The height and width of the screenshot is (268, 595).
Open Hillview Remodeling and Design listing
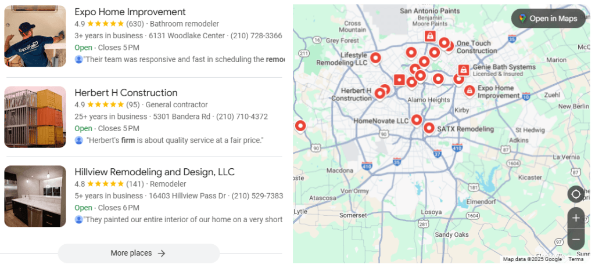pos(155,172)
